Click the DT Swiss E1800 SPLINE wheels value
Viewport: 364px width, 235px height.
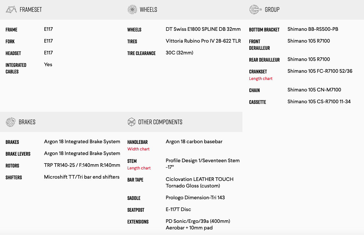pos(203,29)
